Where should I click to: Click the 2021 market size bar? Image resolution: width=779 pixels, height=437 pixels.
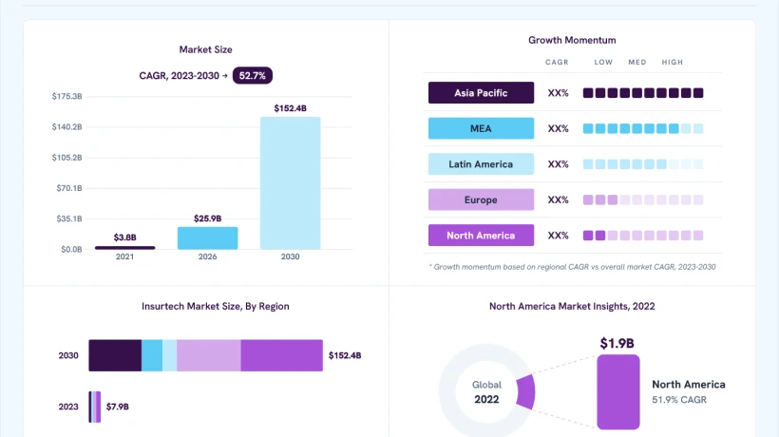(x=124, y=248)
